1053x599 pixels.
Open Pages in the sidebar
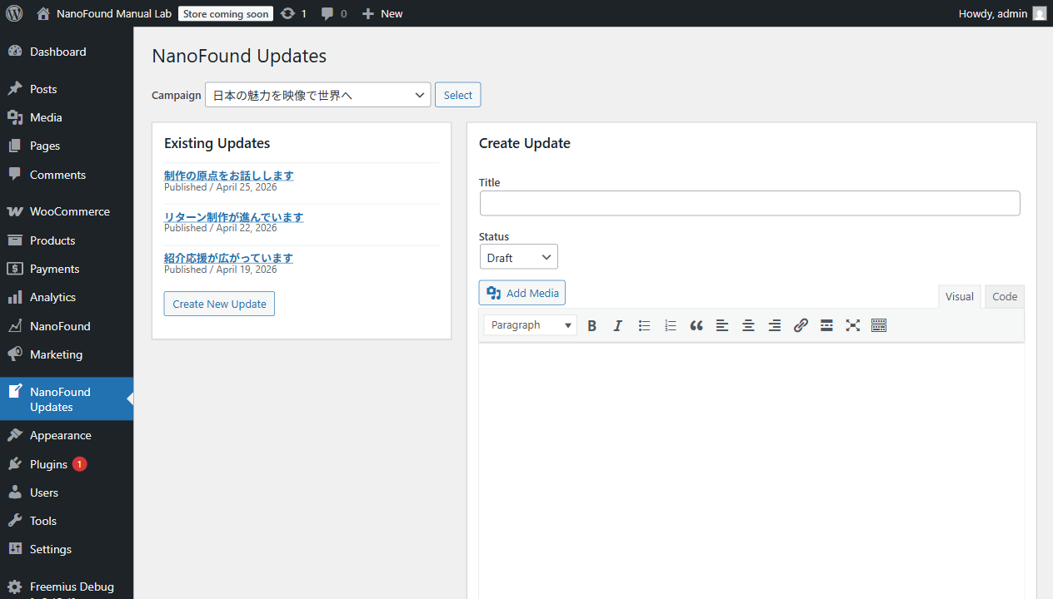[67, 146]
